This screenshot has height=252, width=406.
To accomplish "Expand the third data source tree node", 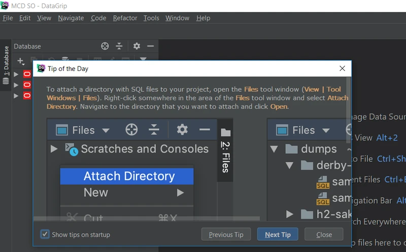I will 16,96.
